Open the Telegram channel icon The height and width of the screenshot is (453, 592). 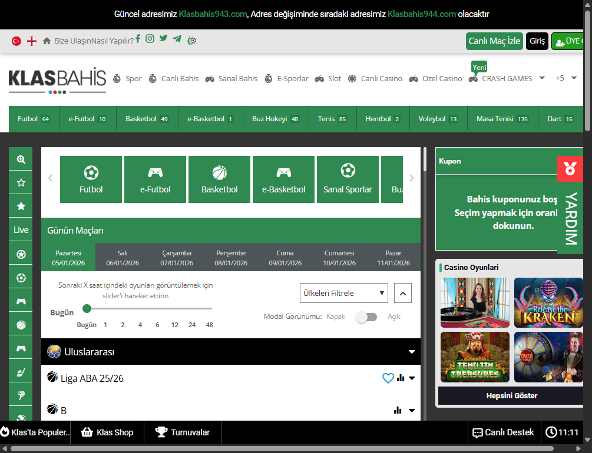177,39
